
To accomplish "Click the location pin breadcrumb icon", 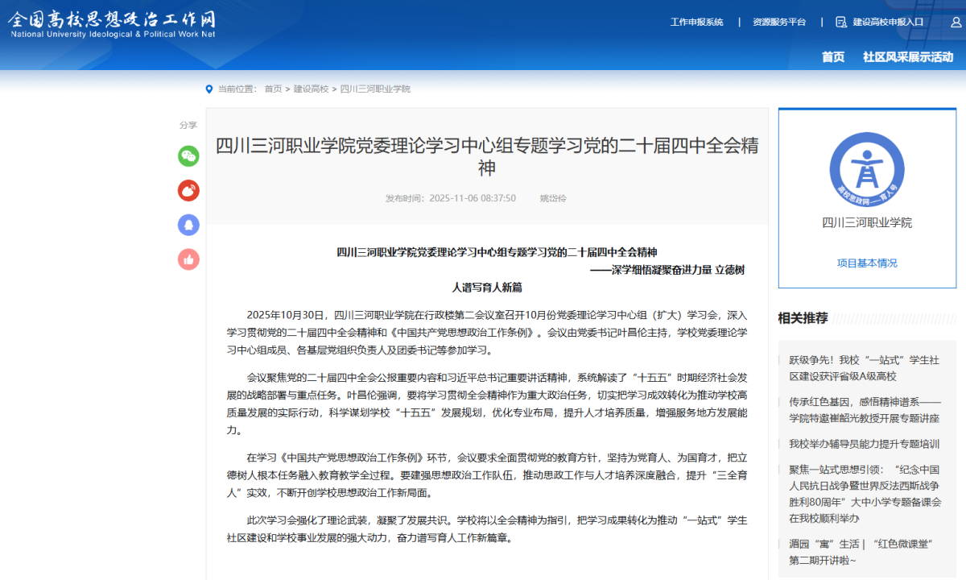I will (208, 89).
